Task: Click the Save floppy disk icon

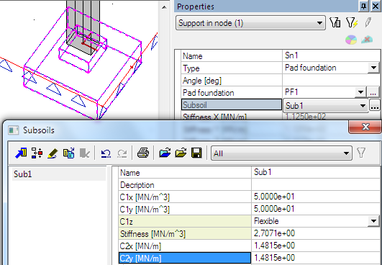Action: (196, 153)
